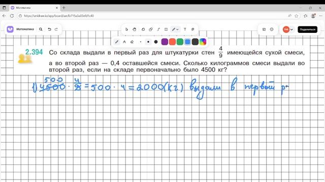This screenshot has height=182, width=325.
Task: Choose the highlighter marker brush
Action: 124,42
